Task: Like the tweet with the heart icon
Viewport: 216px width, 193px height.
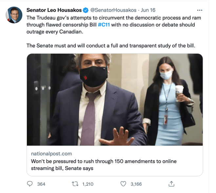Action: 123,184
